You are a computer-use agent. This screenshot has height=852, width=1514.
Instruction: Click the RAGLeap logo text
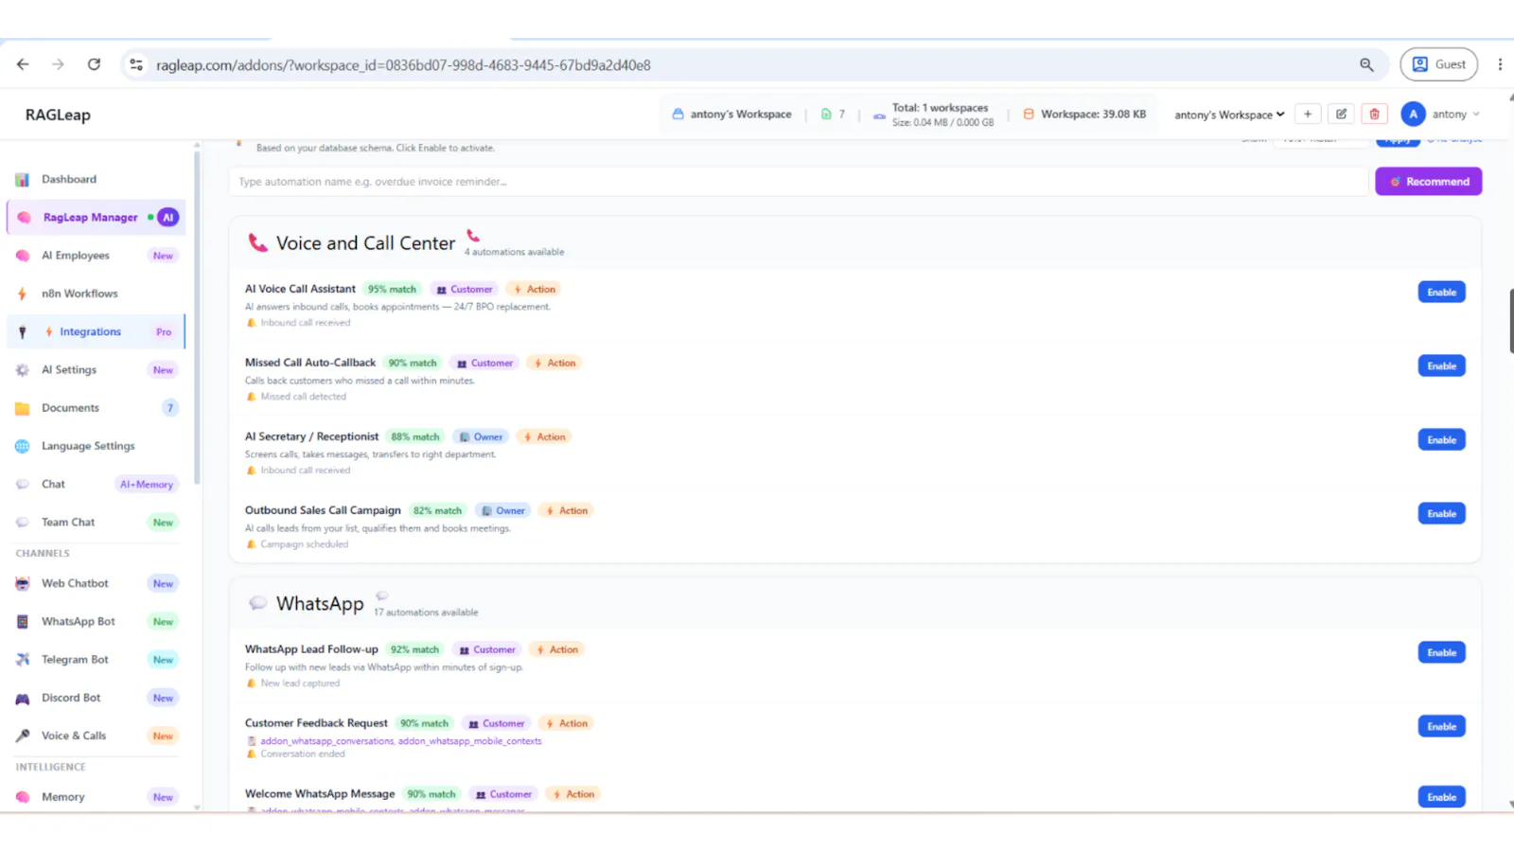(58, 115)
